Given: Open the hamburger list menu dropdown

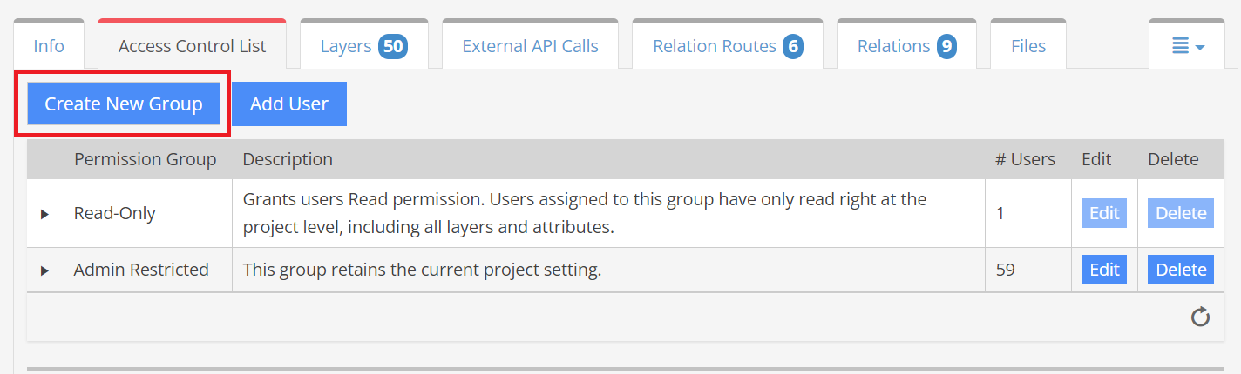Looking at the screenshot, I should (x=1187, y=46).
